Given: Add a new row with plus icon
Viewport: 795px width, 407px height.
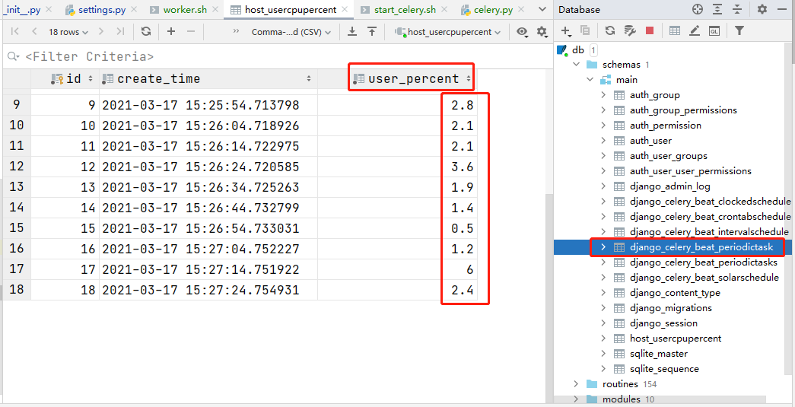Looking at the screenshot, I should (x=171, y=31).
